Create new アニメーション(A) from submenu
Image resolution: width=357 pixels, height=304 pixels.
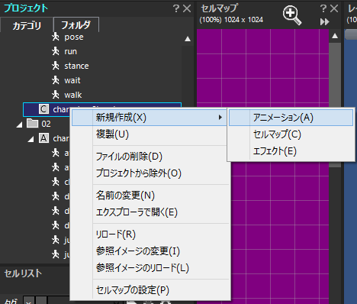click(291, 118)
